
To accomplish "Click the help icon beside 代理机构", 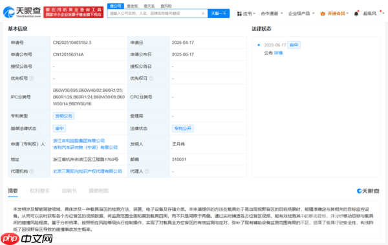I will [x=32, y=171].
